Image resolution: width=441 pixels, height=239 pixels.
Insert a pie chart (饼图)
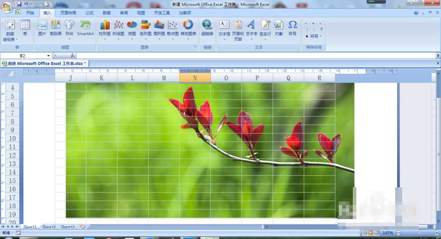point(132,29)
